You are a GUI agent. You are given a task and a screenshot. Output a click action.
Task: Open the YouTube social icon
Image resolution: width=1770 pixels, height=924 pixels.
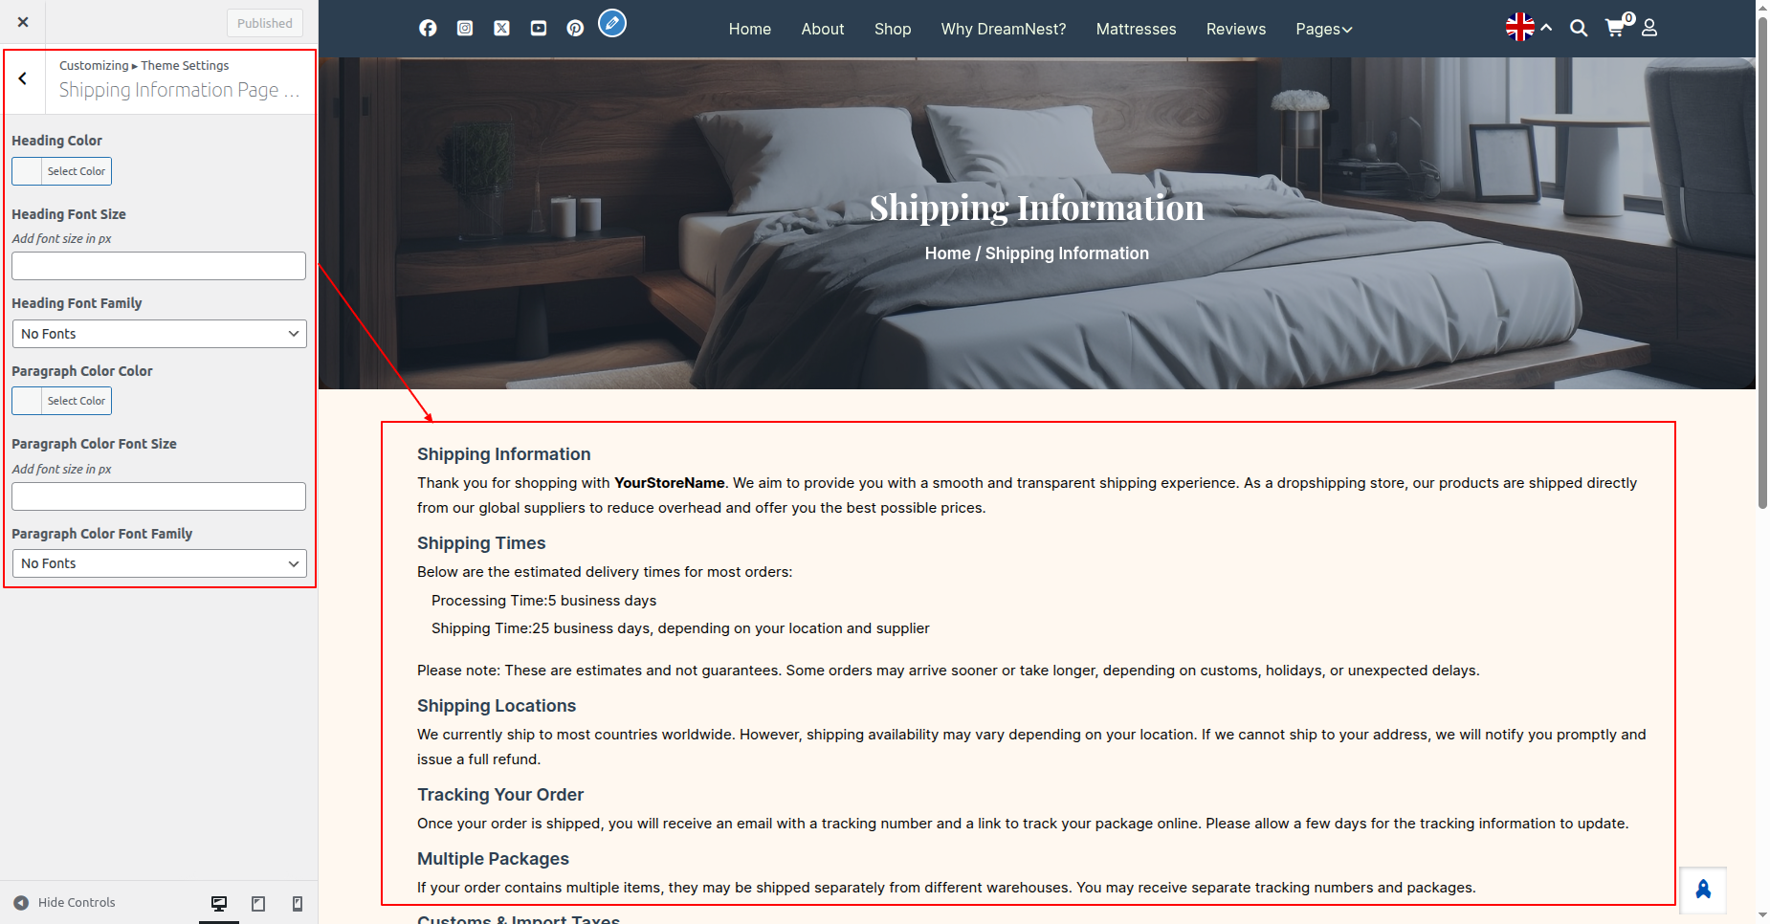(539, 29)
